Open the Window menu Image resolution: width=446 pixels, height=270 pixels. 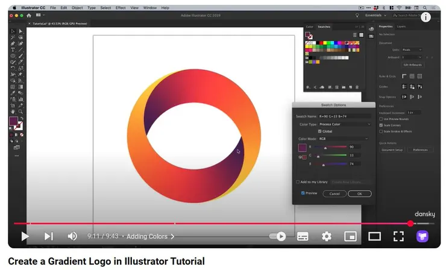pyautogui.click(x=150, y=8)
